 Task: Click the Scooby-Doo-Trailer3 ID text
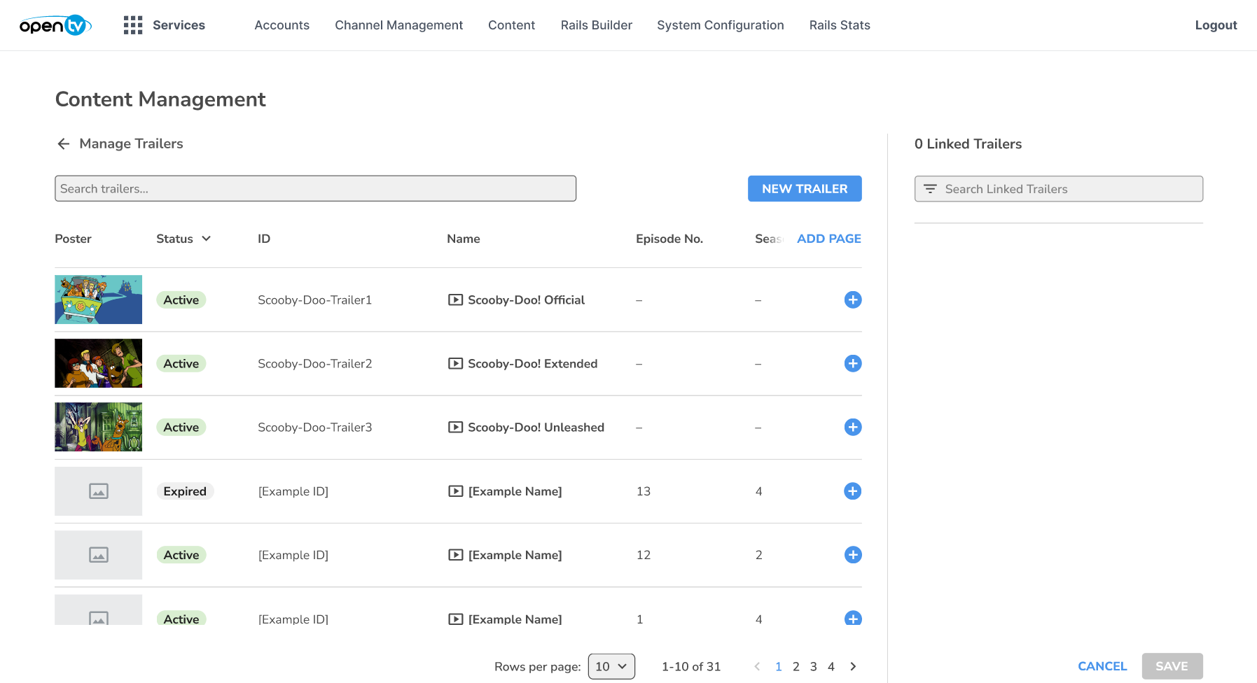point(315,427)
